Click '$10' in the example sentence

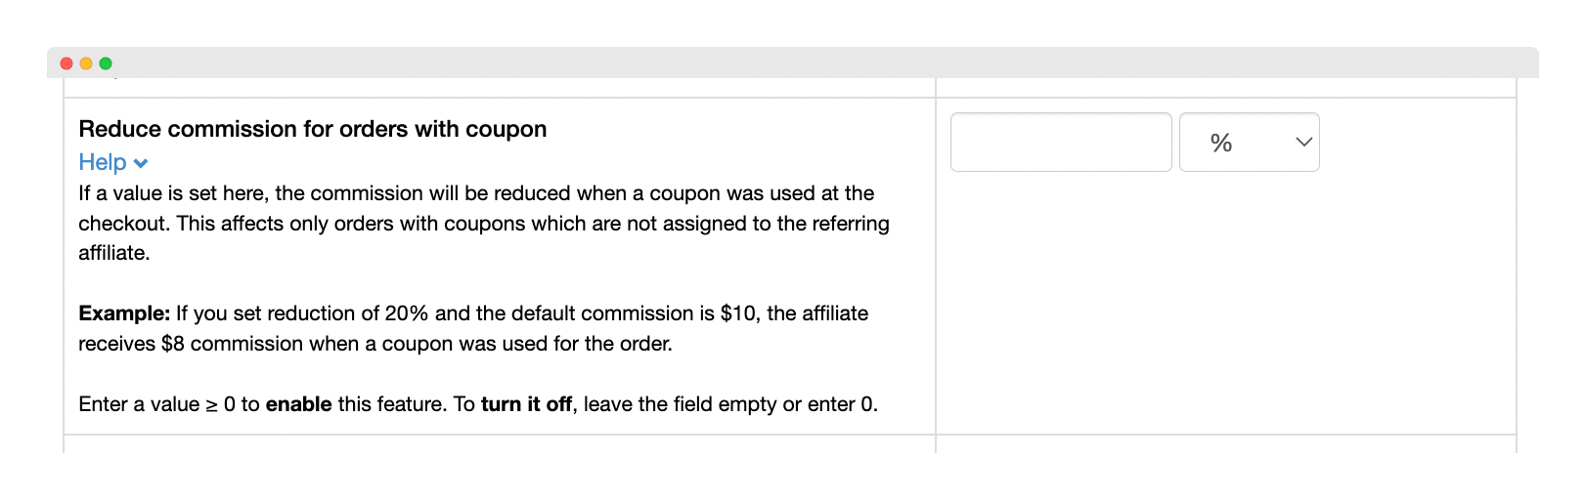point(738,313)
